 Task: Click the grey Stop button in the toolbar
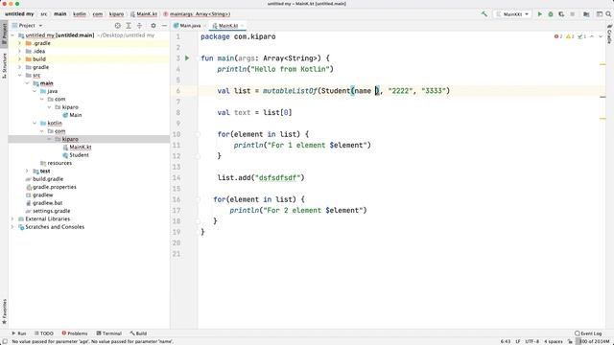tap(572, 14)
